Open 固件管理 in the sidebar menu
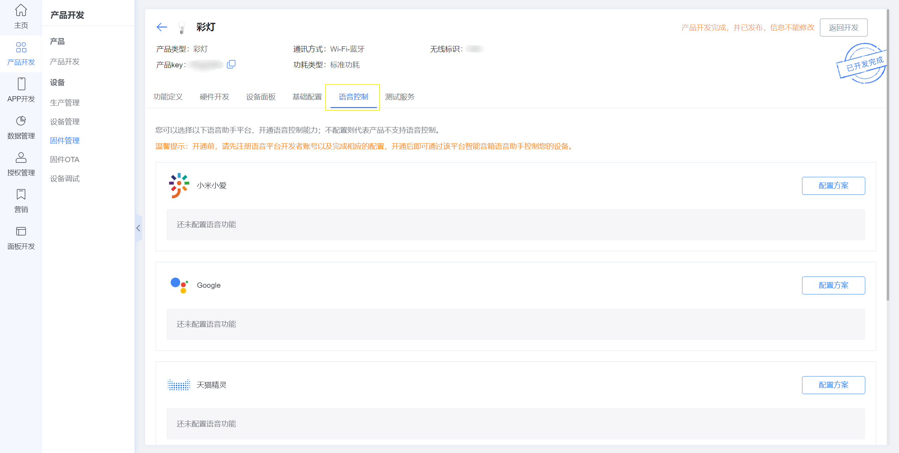 [65, 141]
